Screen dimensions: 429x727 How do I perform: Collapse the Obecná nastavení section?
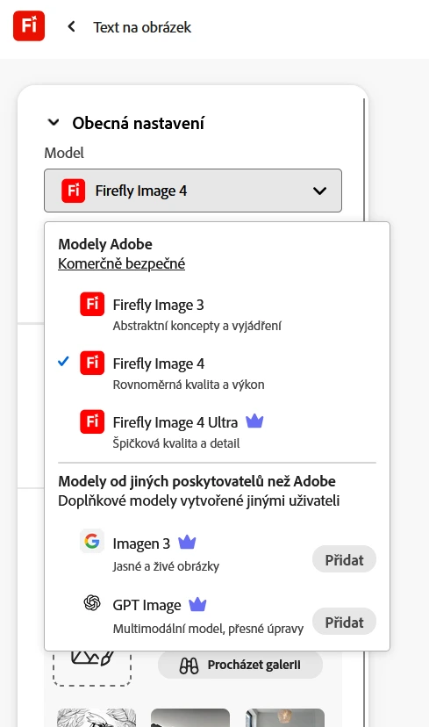click(54, 123)
